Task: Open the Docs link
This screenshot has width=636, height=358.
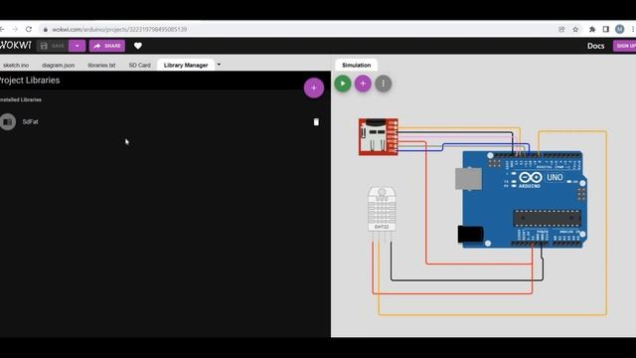Action: click(596, 46)
